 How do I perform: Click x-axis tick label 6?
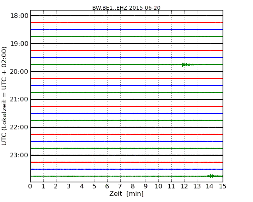coord(107,186)
